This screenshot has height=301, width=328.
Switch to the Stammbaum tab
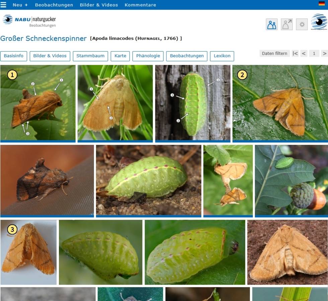click(90, 56)
